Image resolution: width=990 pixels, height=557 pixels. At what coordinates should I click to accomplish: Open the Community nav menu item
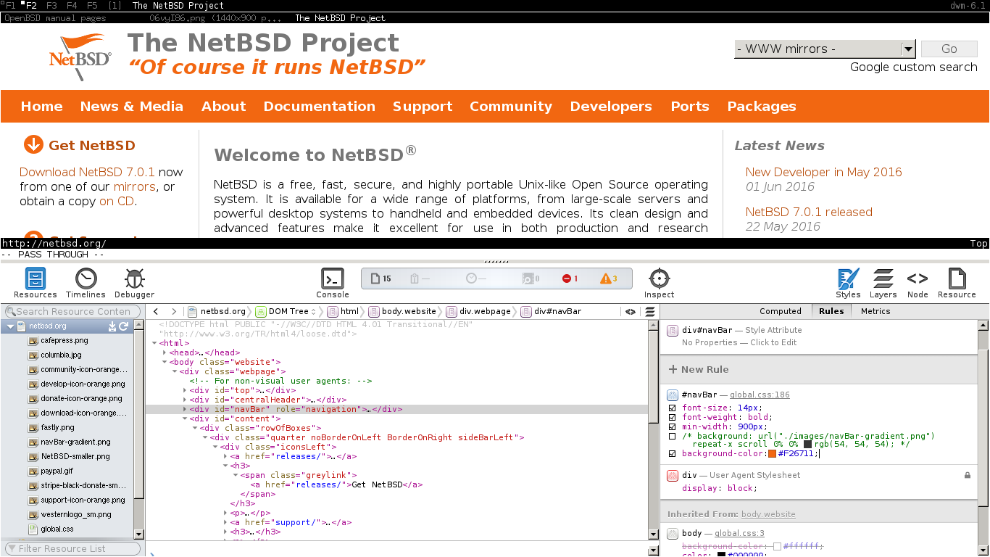[x=511, y=106]
